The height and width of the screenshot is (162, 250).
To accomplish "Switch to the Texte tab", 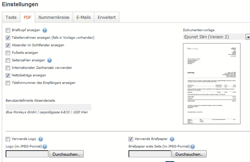I will tap(11, 17).
